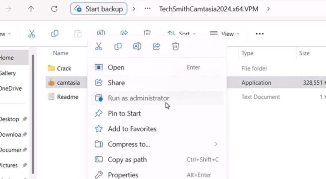This screenshot has height=179, width=326.
Task: Click the Rename icon in context menu
Action: (x=137, y=46)
